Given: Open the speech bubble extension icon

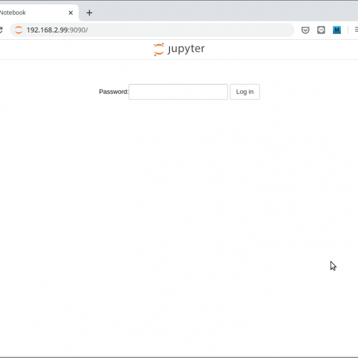Looking at the screenshot, I should pyautogui.click(x=321, y=30).
